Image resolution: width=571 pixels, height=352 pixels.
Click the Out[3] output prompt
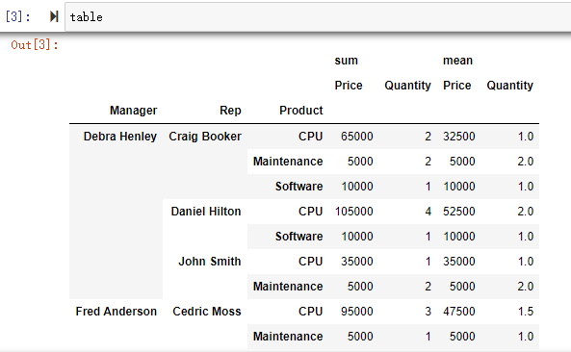35,45
